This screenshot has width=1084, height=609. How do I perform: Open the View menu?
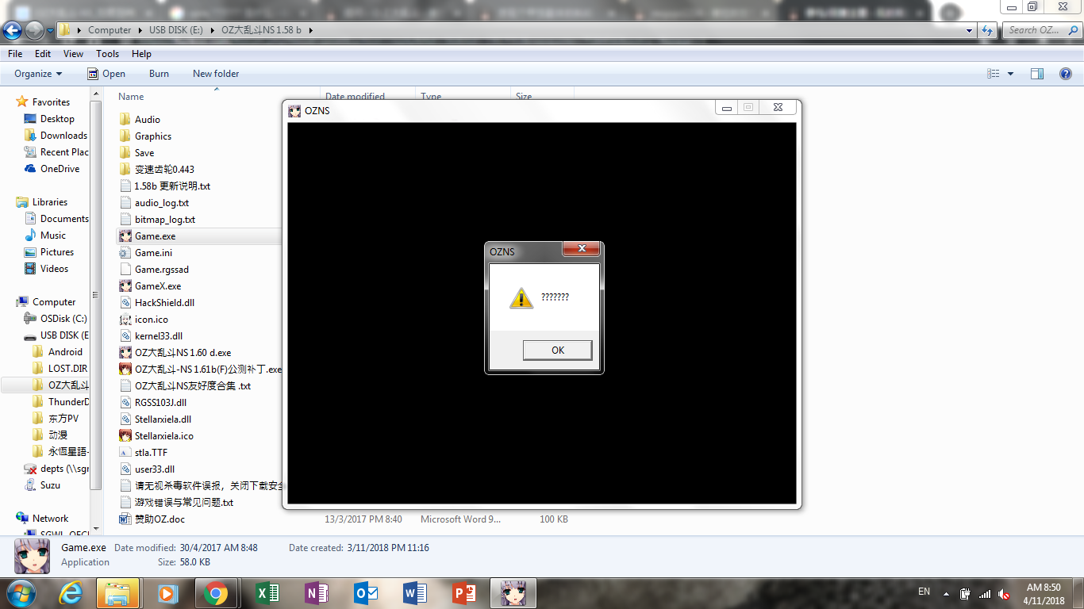[x=73, y=54]
